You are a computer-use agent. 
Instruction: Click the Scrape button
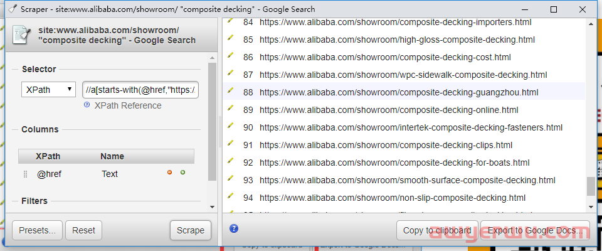pos(191,231)
